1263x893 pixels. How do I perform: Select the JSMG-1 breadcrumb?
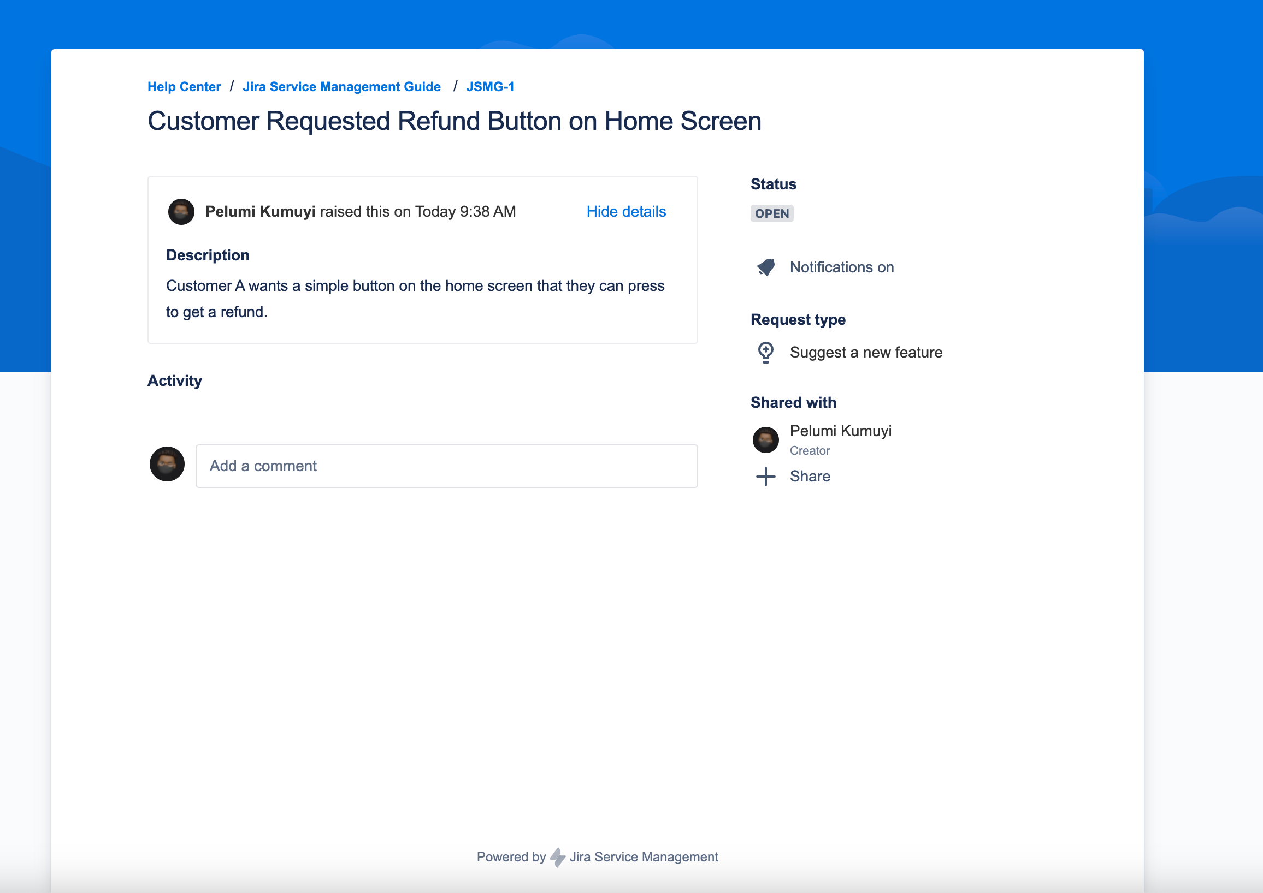pos(490,86)
